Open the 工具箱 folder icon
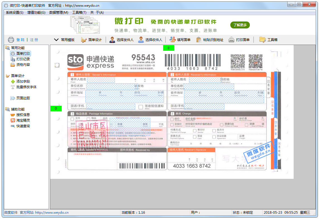Viewport: 319px width, 219px height. pos(262,40)
